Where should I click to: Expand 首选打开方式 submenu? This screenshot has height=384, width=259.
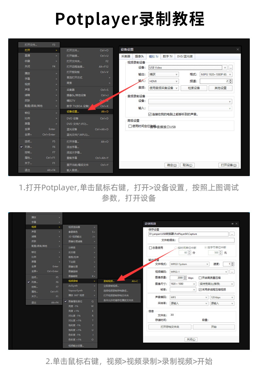pos(87,78)
